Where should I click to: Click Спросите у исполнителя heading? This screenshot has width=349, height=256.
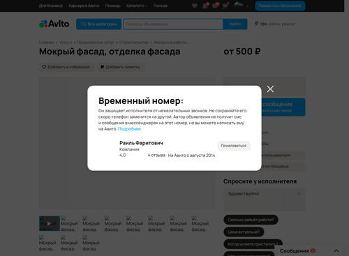260,181
